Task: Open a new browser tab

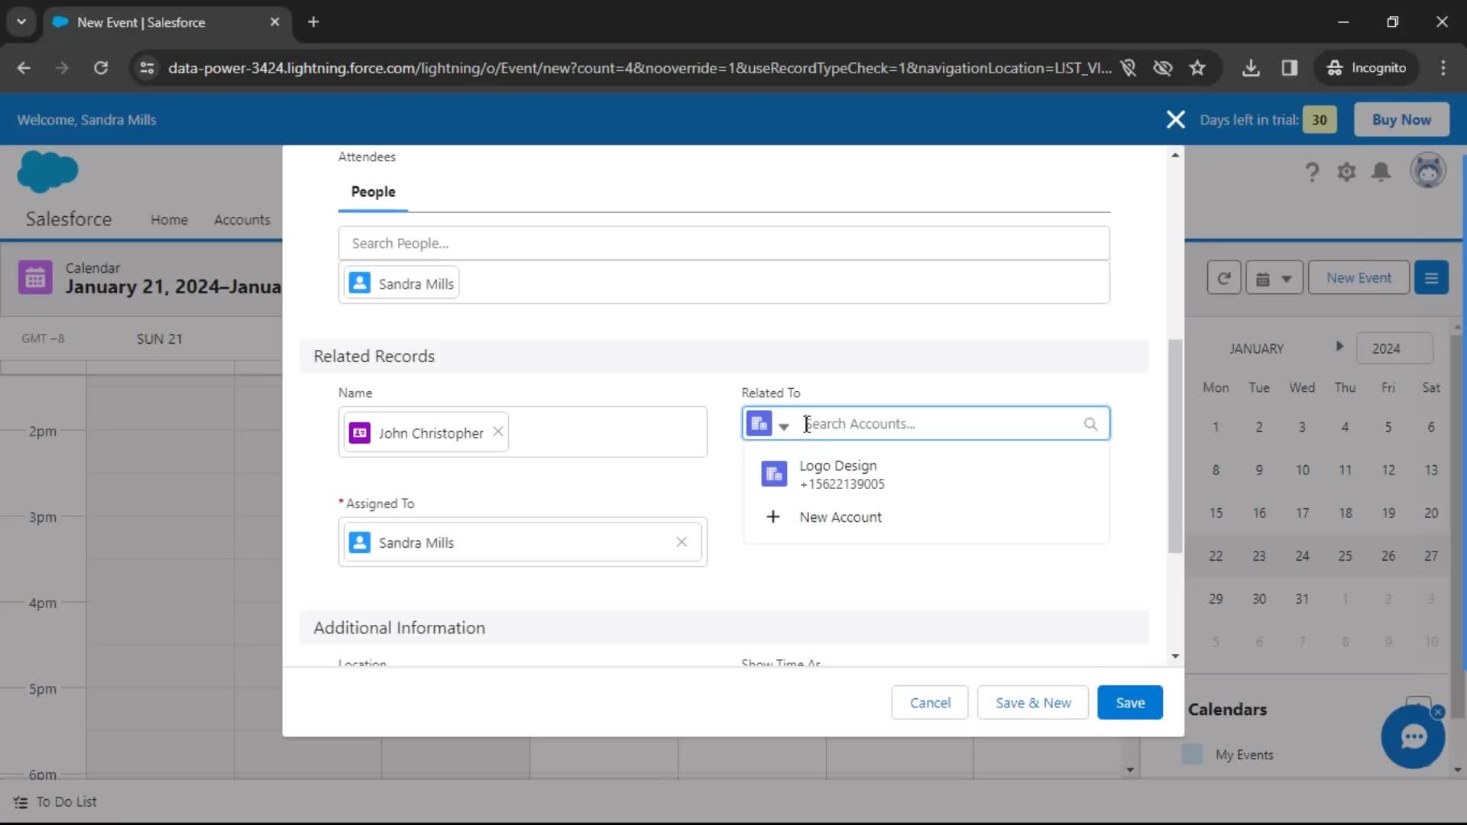Action: 313,22
